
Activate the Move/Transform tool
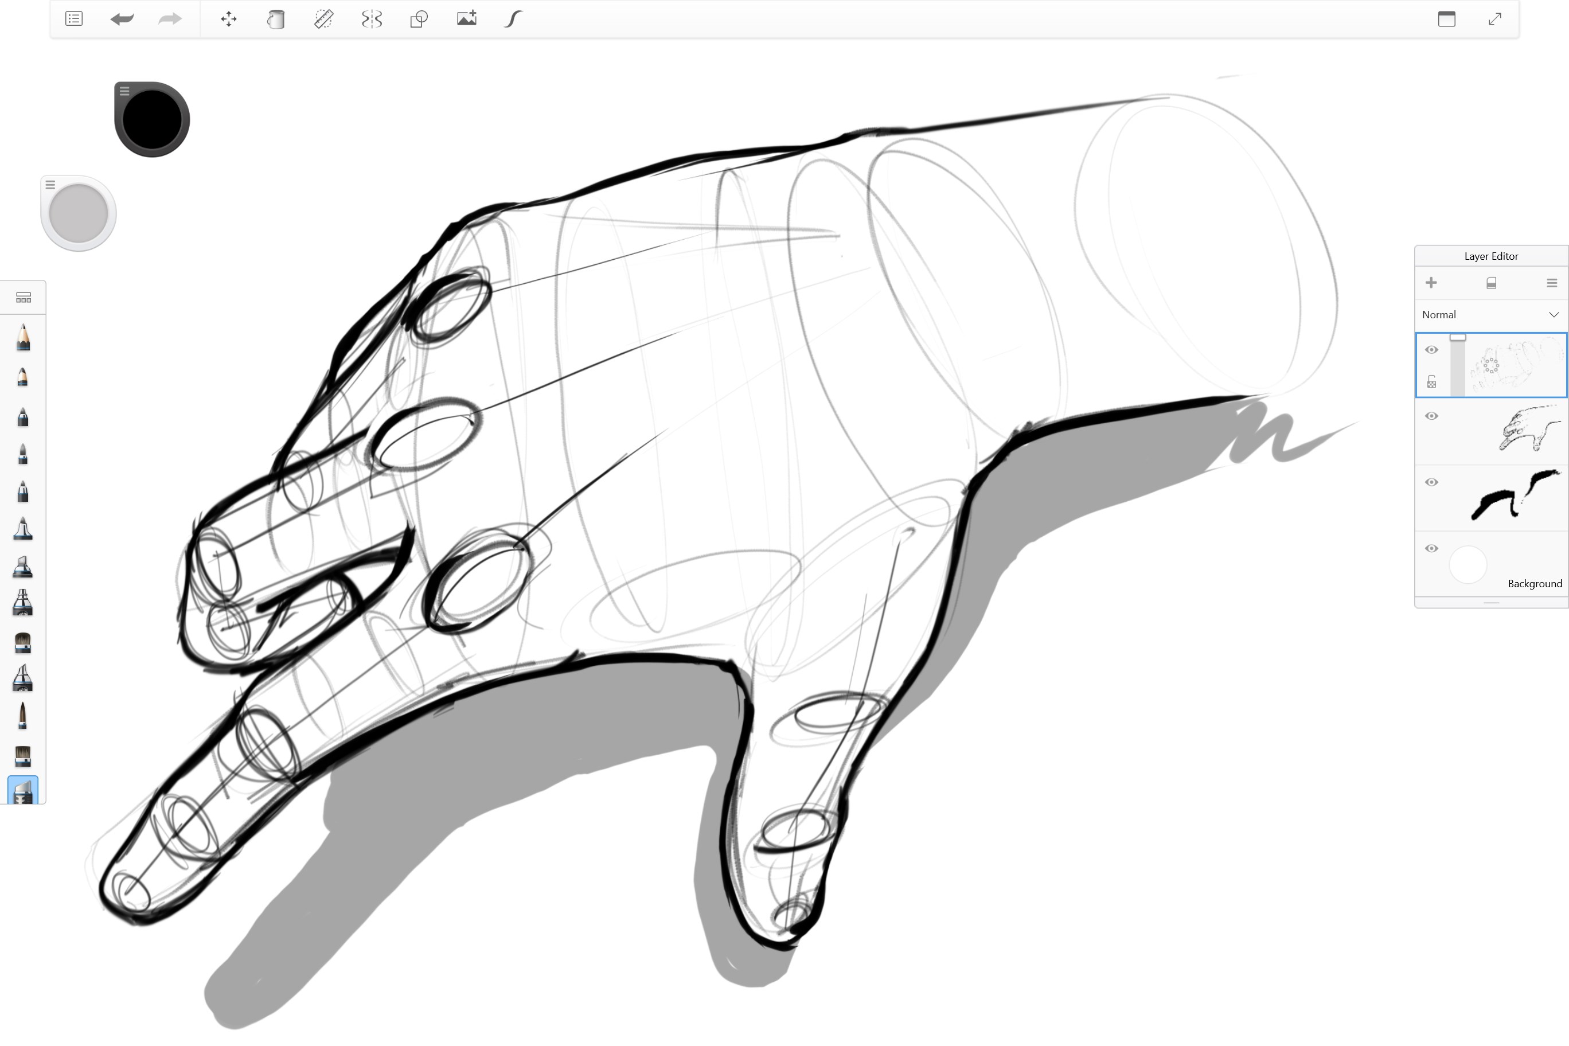pos(228,19)
